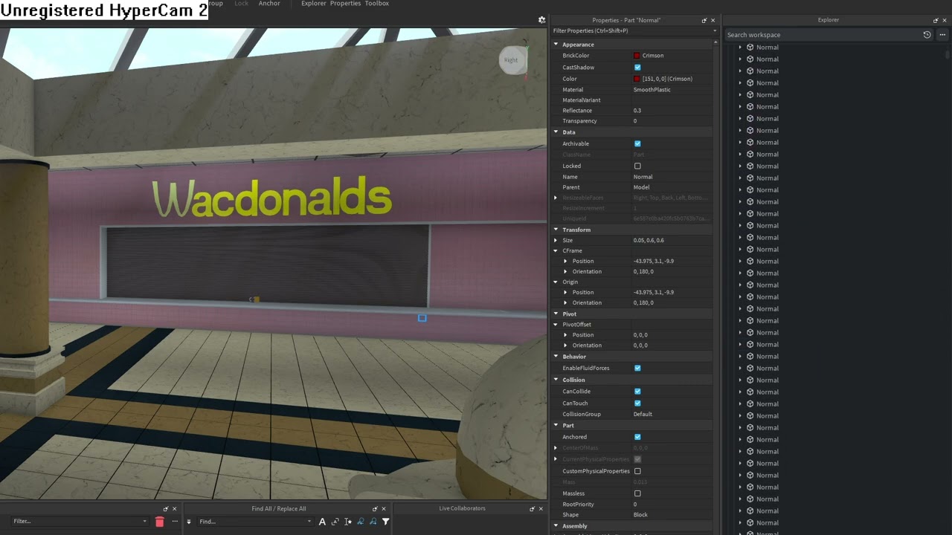Collapse the Data section

pos(556,132)
